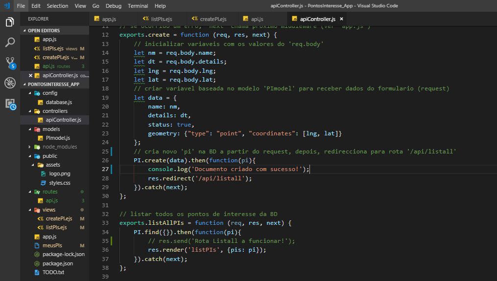Close apiController.js in Open Editors list
The image size is (497, 281).
pos(31,76)
